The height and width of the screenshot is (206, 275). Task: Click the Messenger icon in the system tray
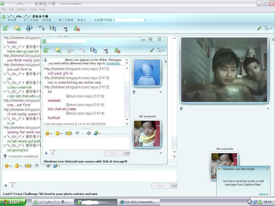click(260, 202)
